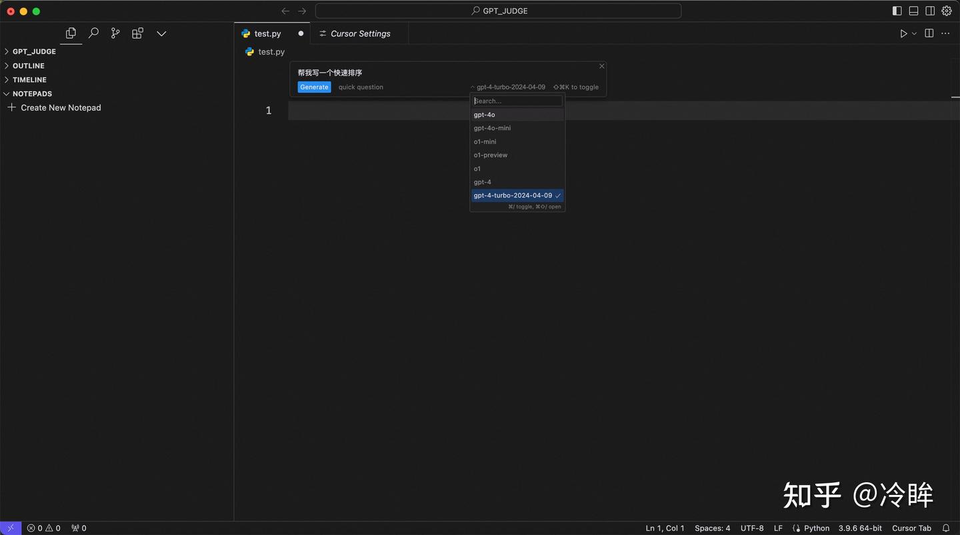Open the Extensions view icon
The width and height of the screenshot is (960, 535).
[137, 33]
